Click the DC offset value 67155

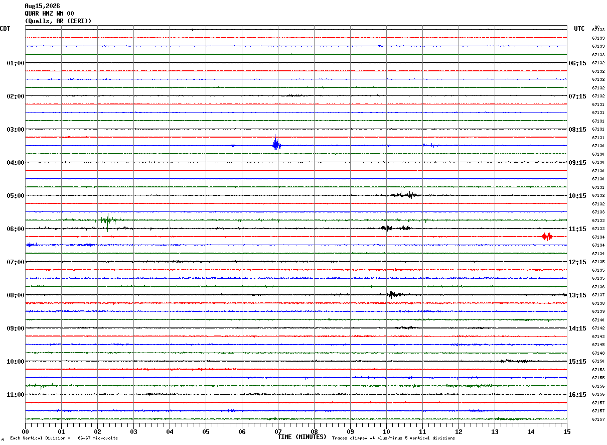[x=598, y=378]
